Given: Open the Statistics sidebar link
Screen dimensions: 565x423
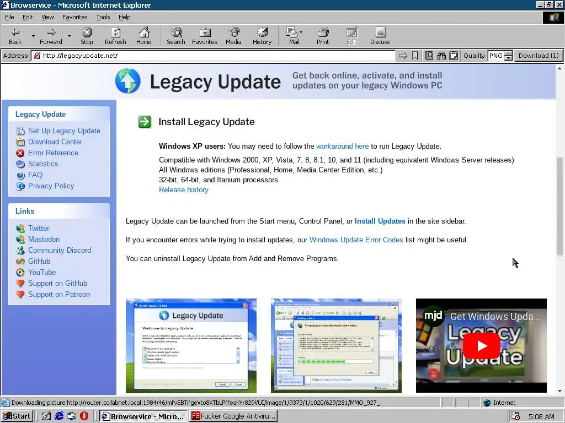Looking at the screenshot, I should [43, 164].
